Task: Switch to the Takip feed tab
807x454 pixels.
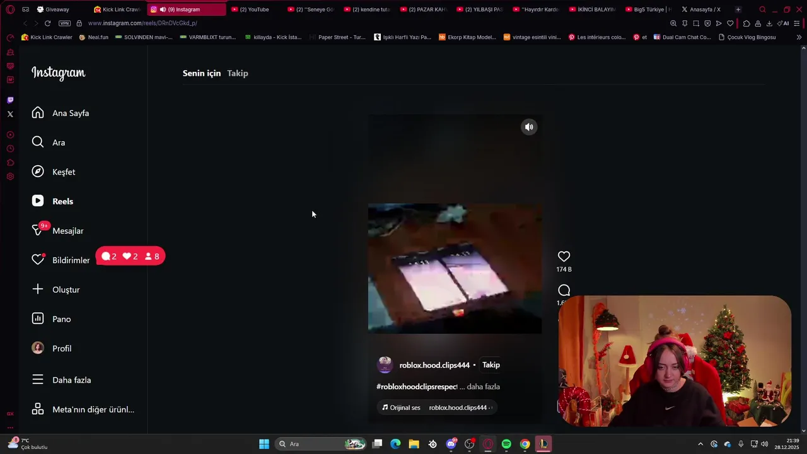Action: click(x=238, y=73)
